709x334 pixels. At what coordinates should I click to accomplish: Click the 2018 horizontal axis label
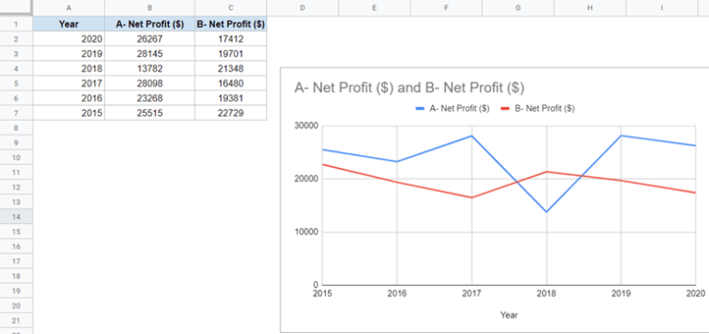547,293
